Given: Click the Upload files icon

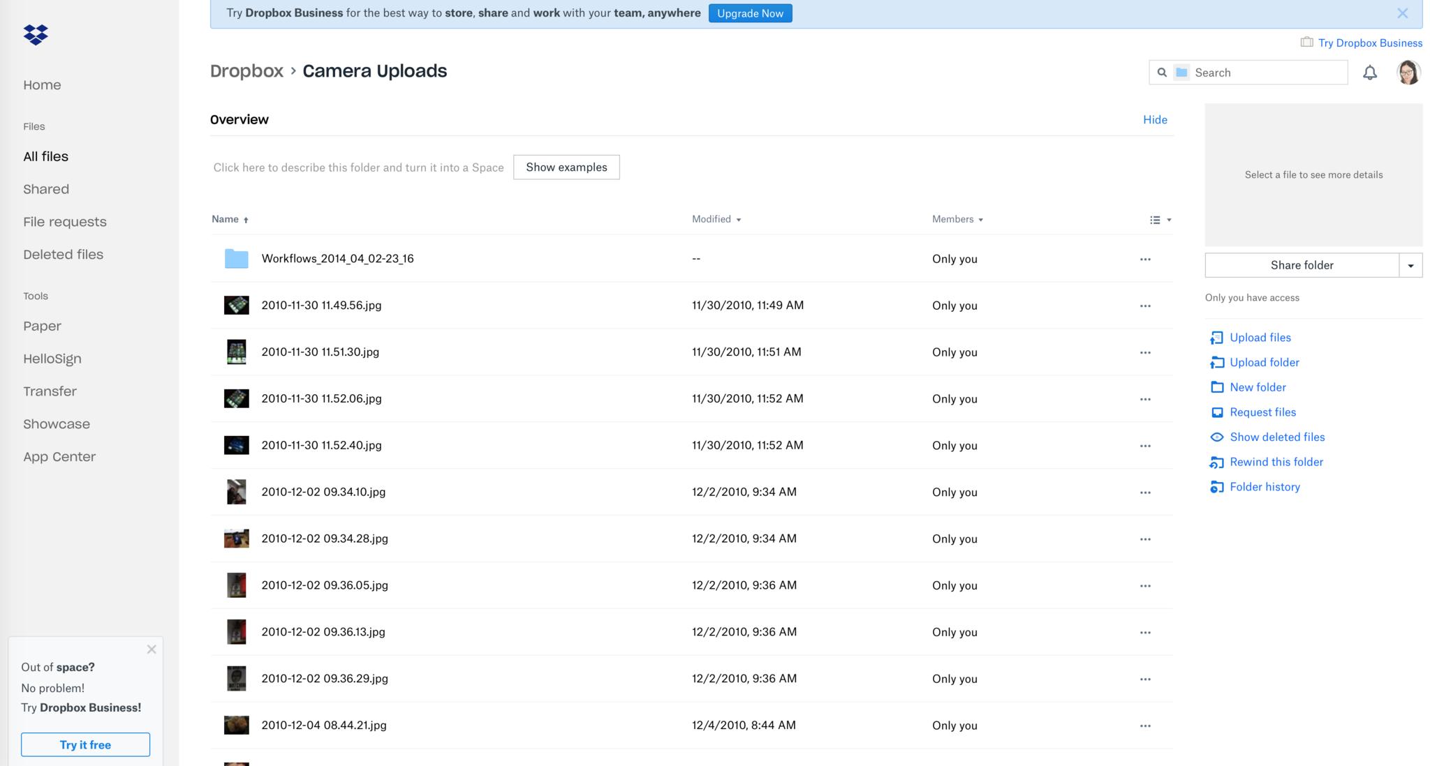Looking at the screenshot, I should pyautogui.click(x=1216, y=338).
